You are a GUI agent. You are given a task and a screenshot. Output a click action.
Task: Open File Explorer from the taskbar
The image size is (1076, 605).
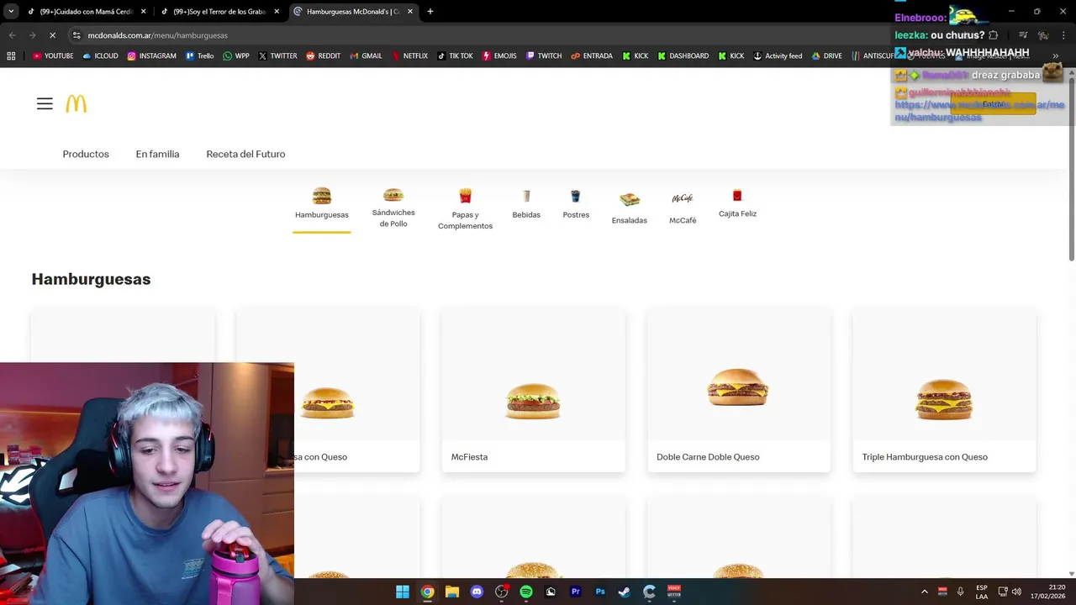452,592
